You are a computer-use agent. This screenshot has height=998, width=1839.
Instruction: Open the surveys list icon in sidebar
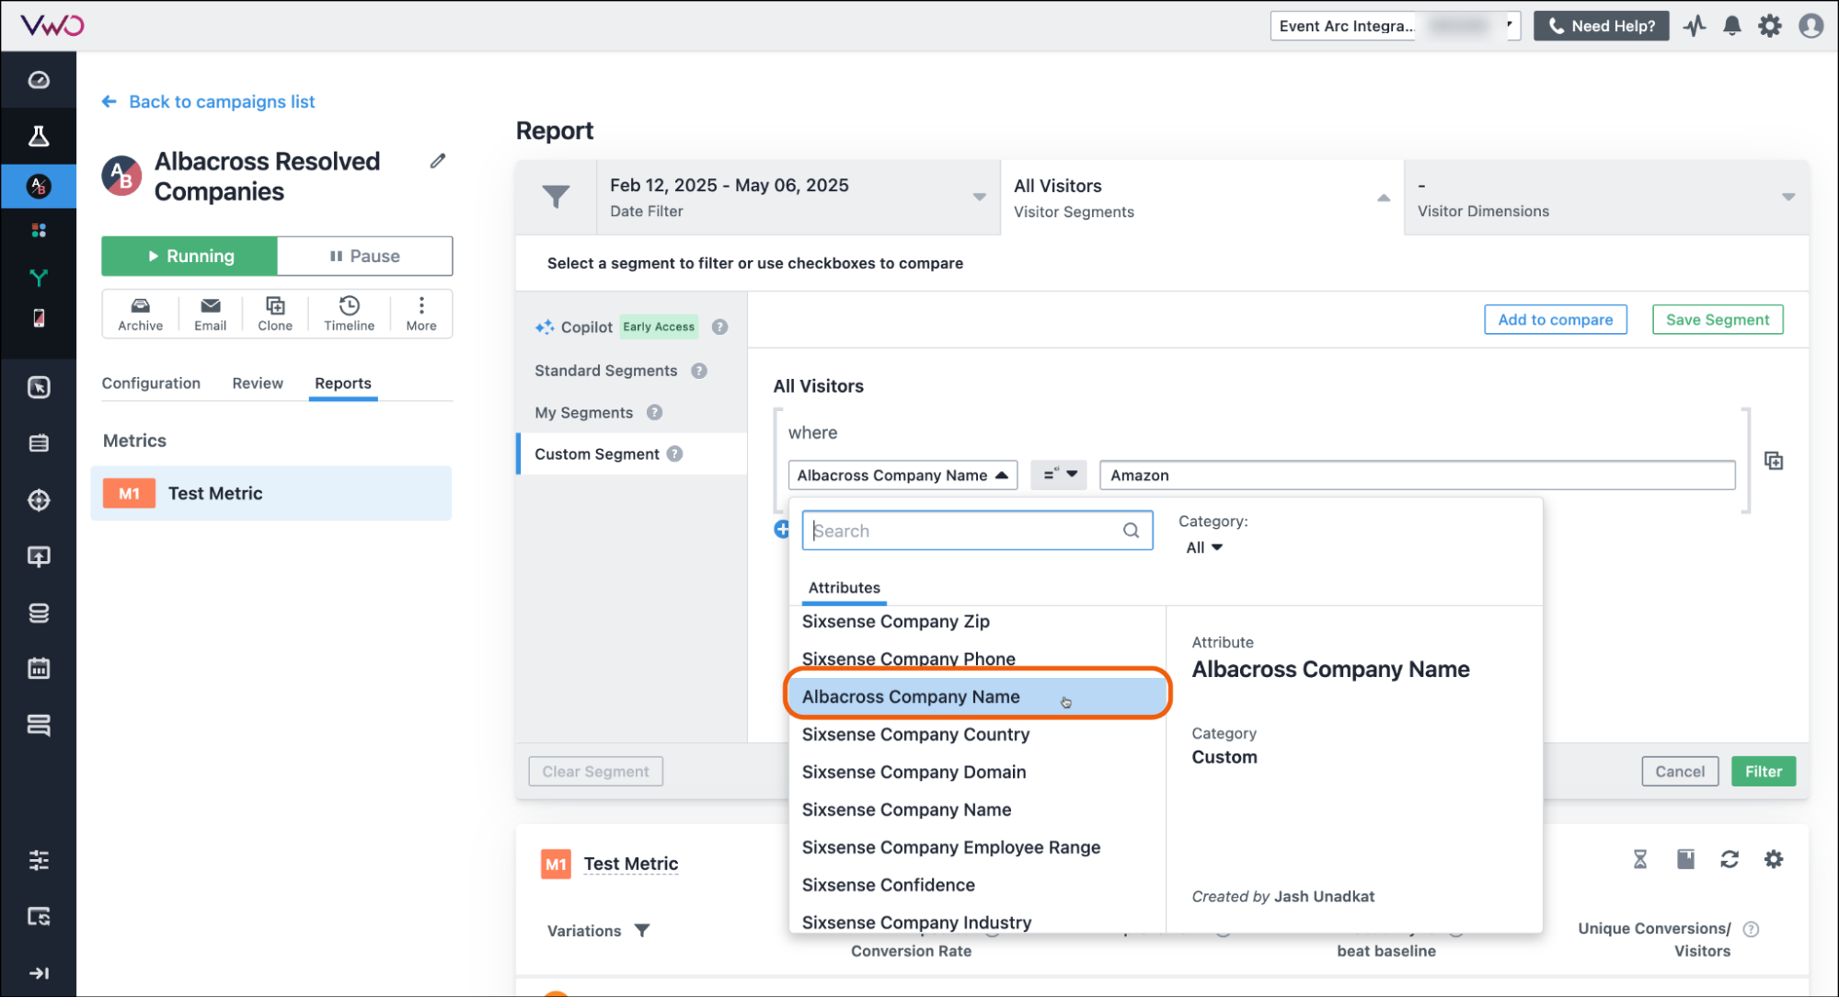[x=39, y=443]
